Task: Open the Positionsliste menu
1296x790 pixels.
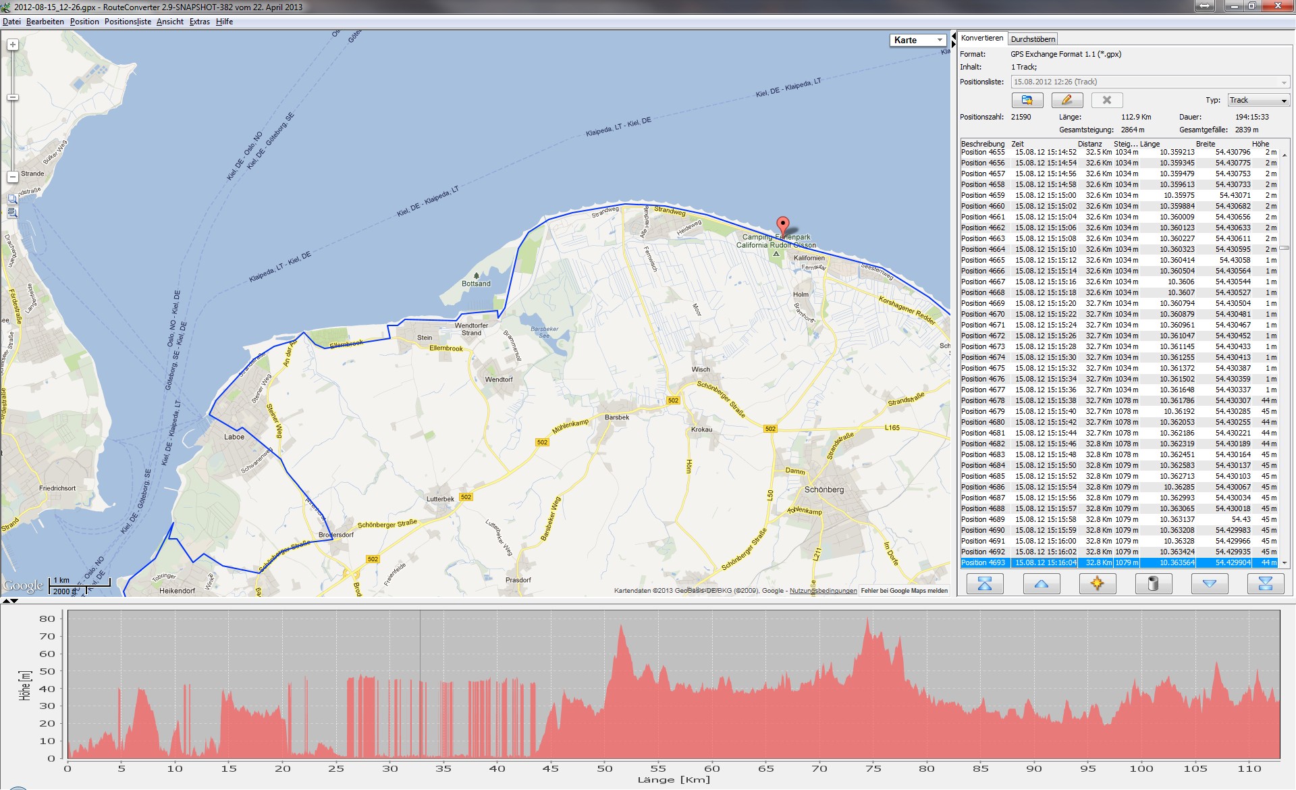Action: click(x=128, y=22)
